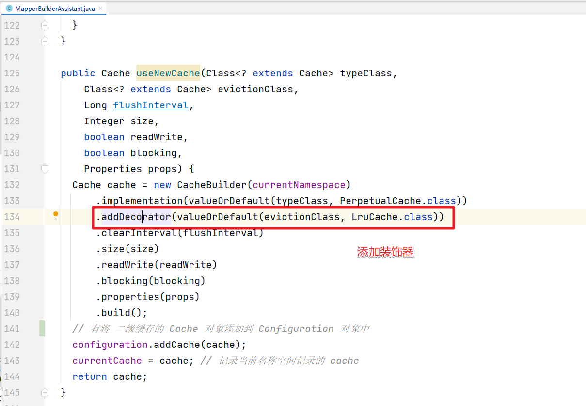Click boolean blocking on line 130

(130, 153)
